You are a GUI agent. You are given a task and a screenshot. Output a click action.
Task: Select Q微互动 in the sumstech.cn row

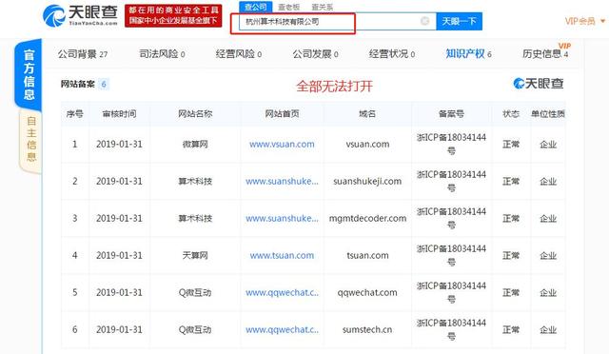[195, 329]
